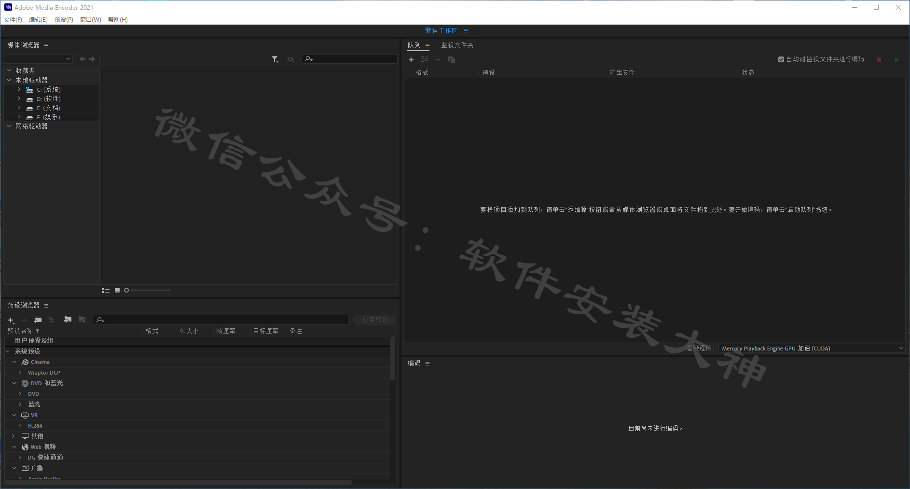The width and height of the screenshot is (910, 489).
Task: Create a new preset group folder
Action: click(x=38, y=320)
